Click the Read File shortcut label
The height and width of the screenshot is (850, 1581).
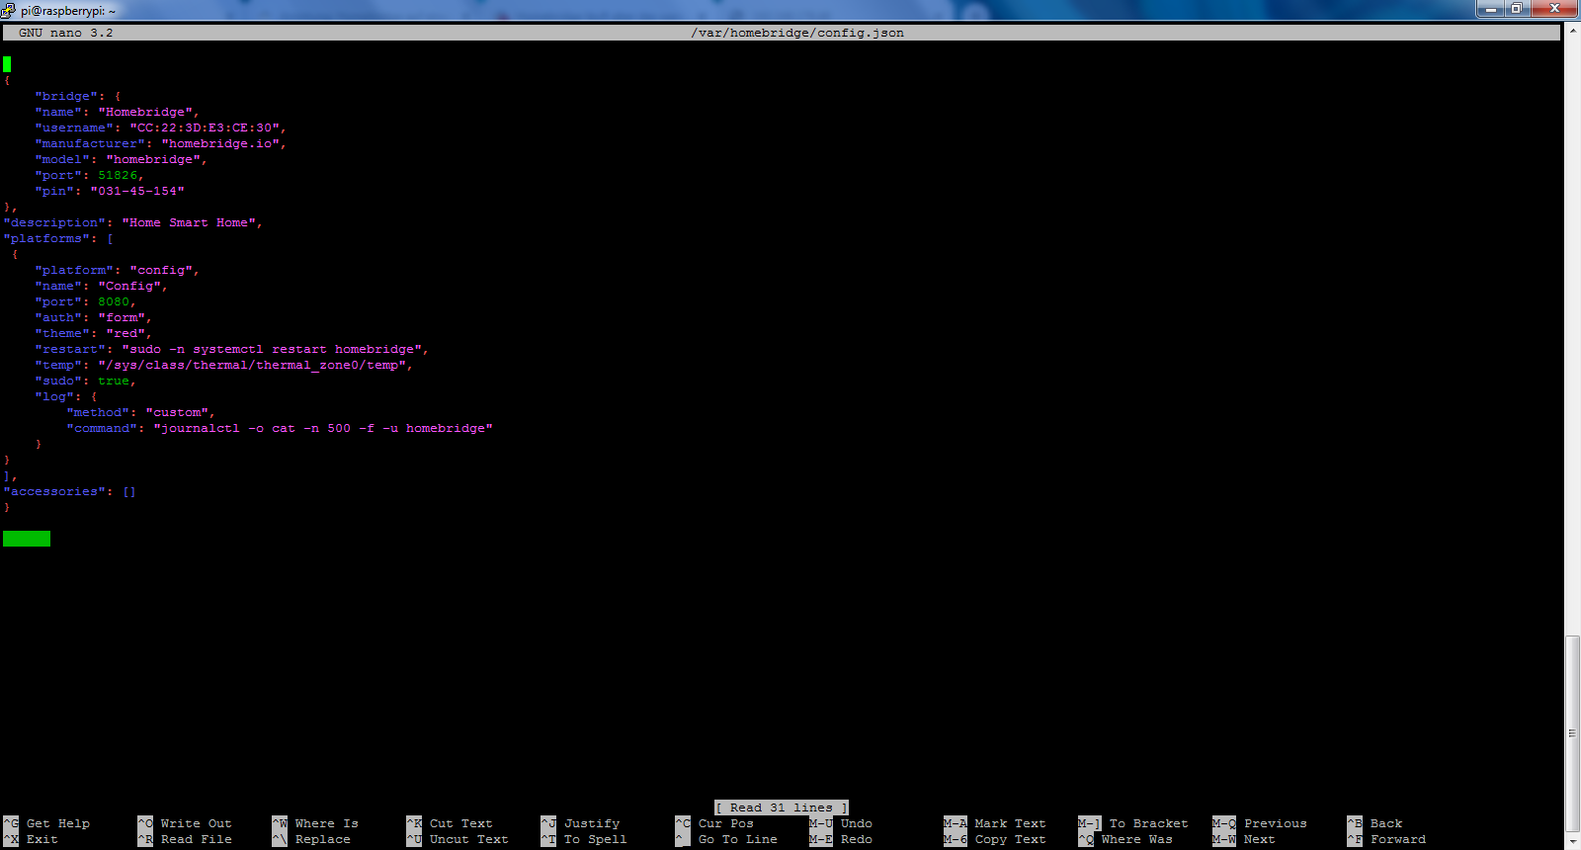click(x=197, y=839)
